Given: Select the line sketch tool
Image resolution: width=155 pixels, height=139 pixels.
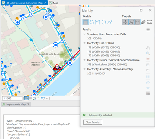Looking at the screenshot, I should 110,22.
